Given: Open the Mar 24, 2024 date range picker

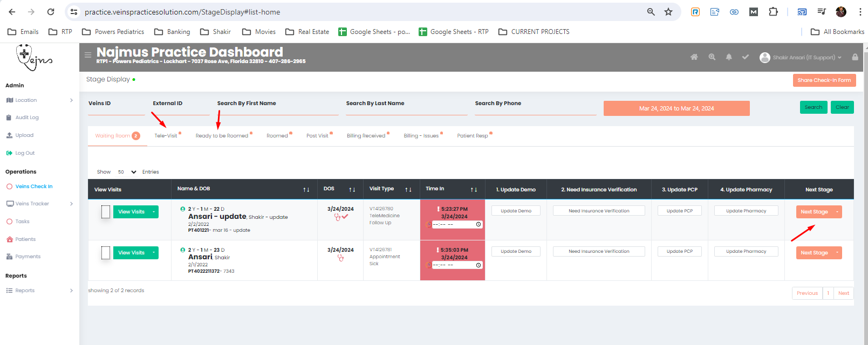Looking at the screenshot, I should 676,108.
